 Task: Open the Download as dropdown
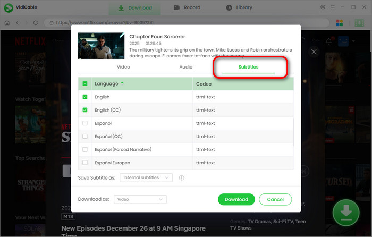pos(140,199)
